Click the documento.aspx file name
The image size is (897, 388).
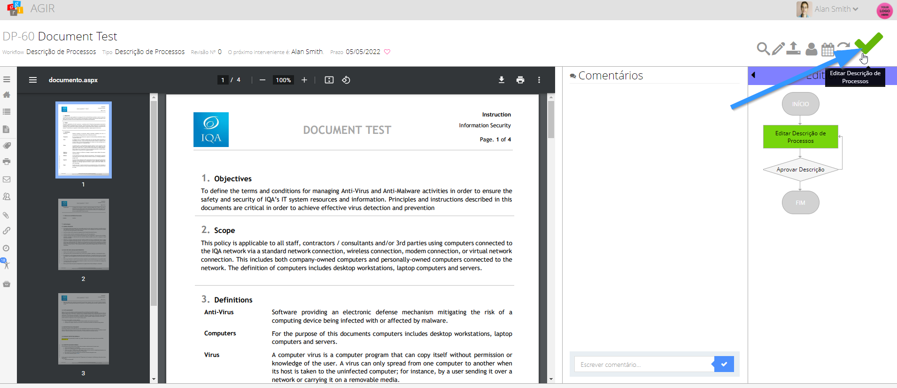point(73,80)
